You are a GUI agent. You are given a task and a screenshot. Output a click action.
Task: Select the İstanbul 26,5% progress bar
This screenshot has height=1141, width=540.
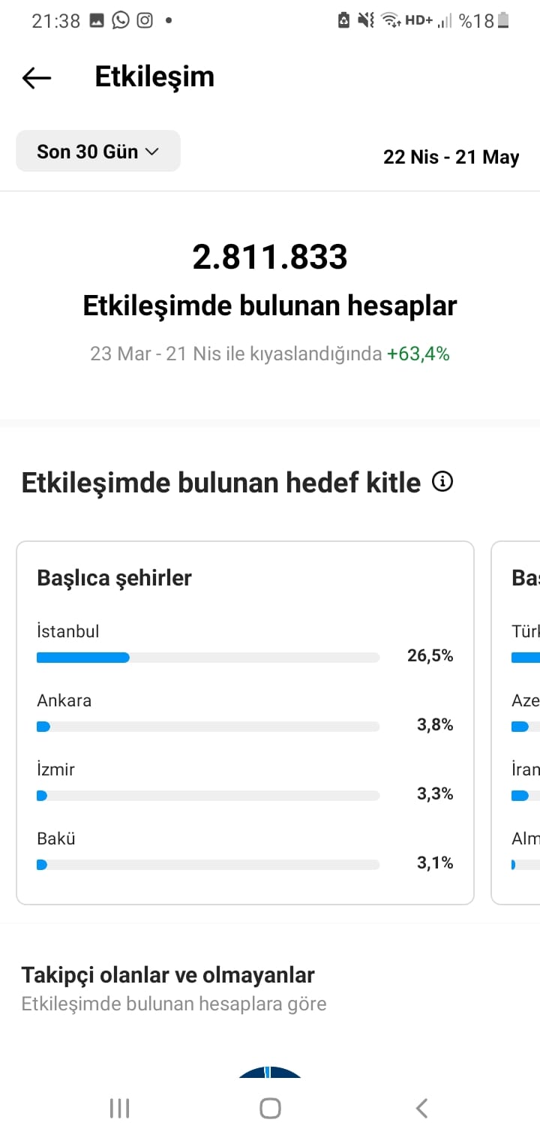[x=208, y=658]
